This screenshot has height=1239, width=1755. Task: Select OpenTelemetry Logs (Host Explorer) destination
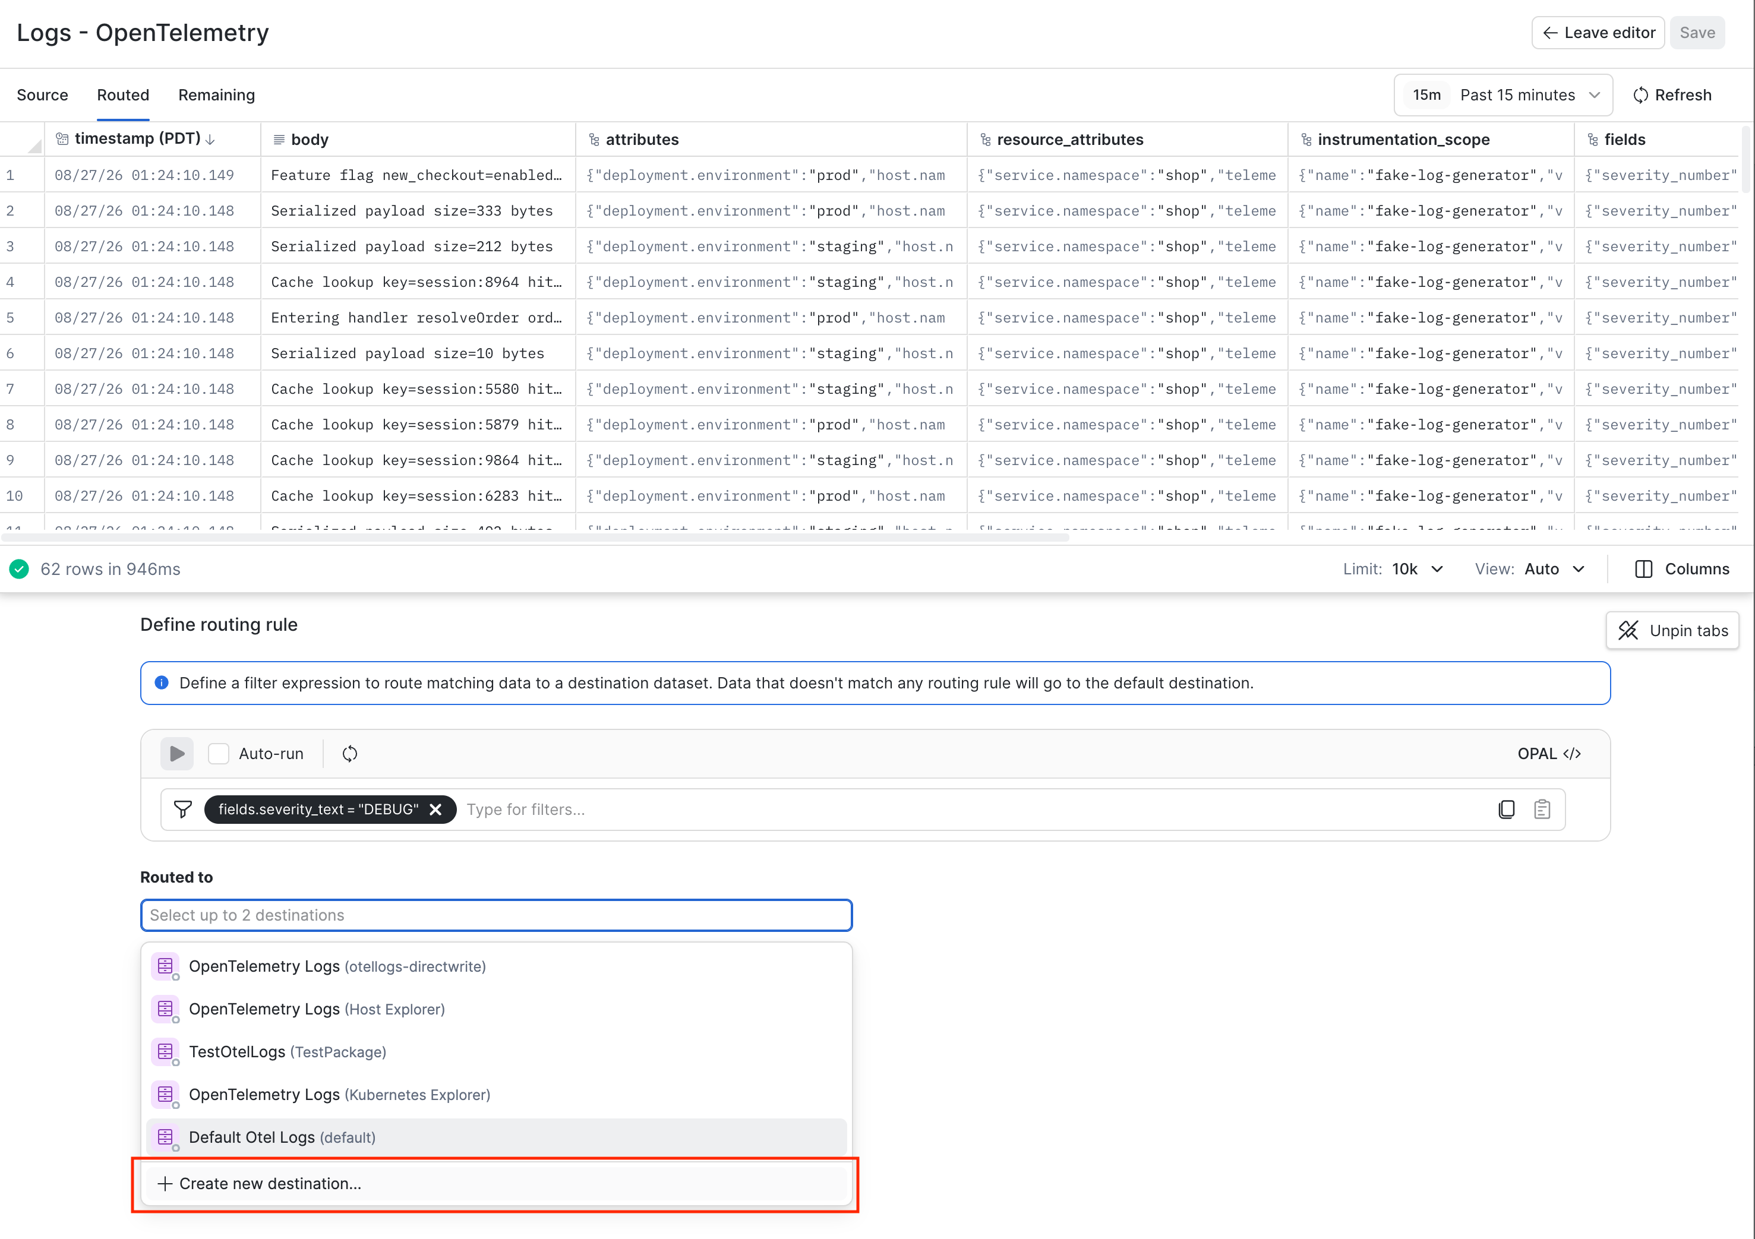pyautogui.click(x=496, y=1009)
